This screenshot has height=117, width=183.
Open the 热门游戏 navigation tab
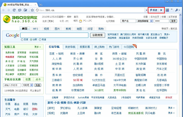[114, 47]
